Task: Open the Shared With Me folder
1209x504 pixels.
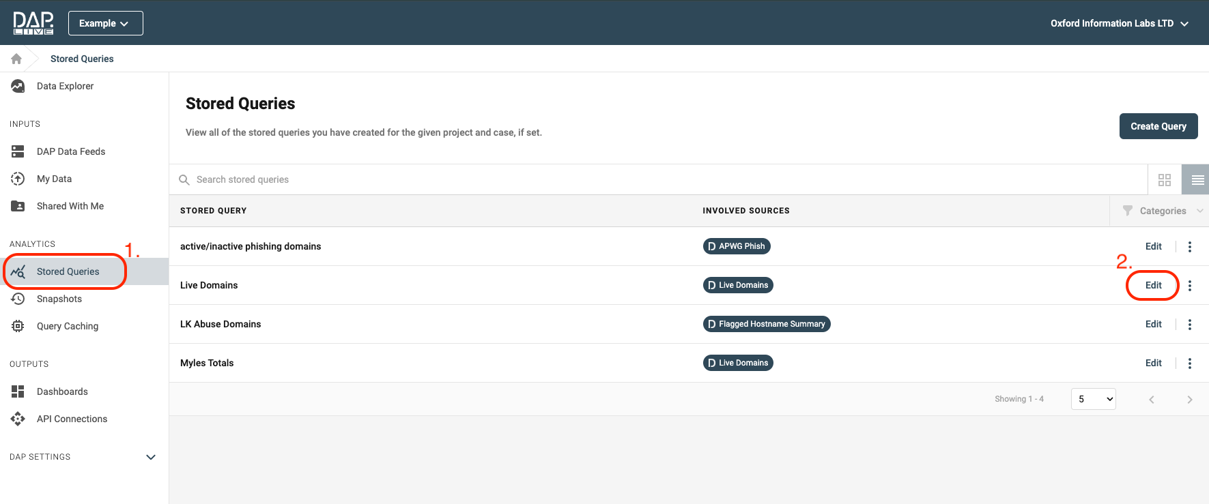Action: pos(70,206)
